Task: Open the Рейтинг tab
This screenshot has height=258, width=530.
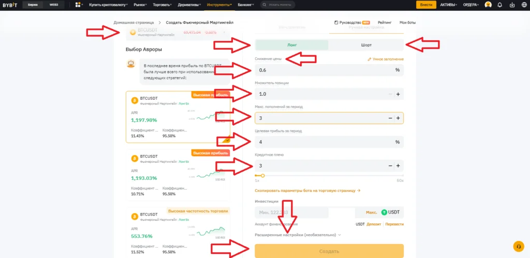Action: 385,23
